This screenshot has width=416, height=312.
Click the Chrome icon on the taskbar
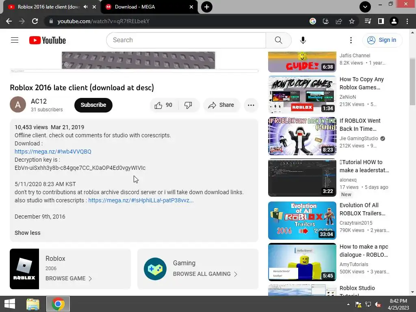click(58, 304)
